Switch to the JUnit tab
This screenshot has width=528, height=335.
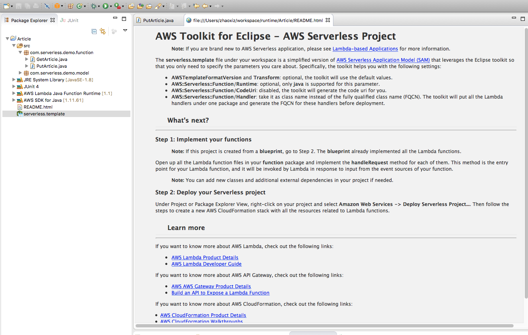coord(69,20)
